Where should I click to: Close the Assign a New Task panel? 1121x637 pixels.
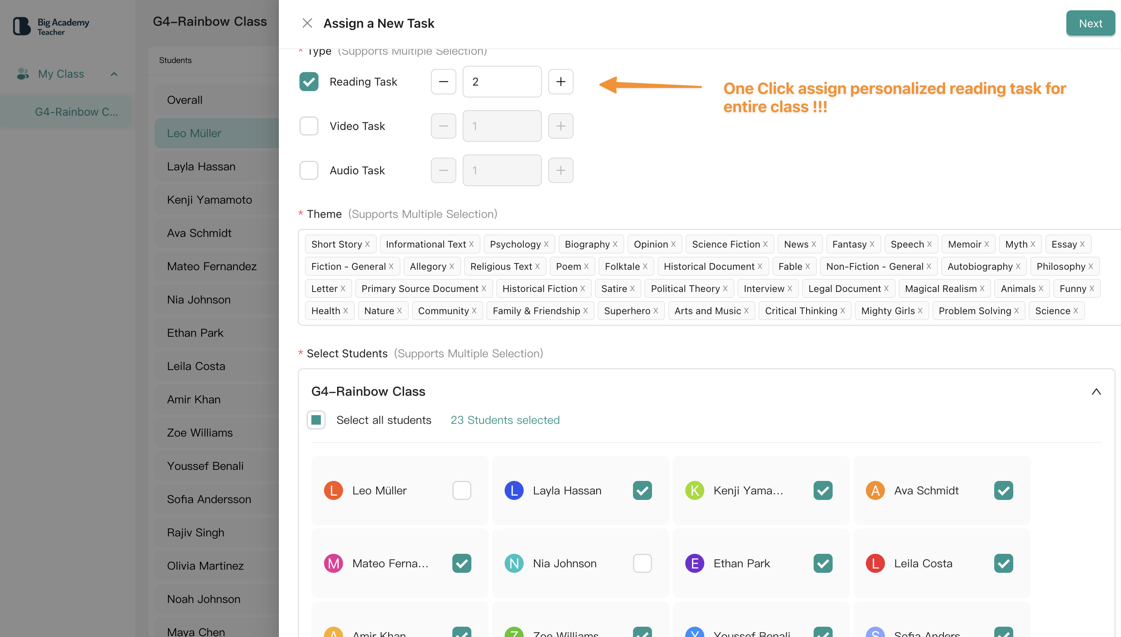(307, 23)
